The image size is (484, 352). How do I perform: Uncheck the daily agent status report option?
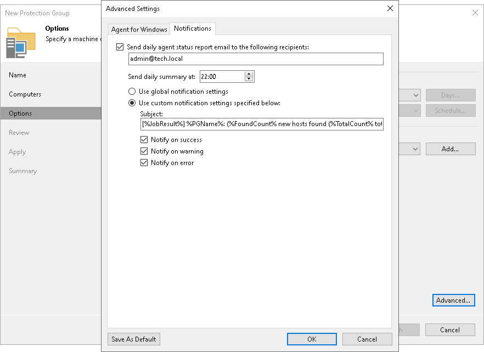tap(120, 47)
